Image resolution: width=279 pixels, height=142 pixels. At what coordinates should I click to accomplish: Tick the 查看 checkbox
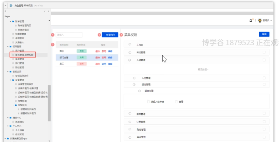pyautogui.click(x=177, y=102)
